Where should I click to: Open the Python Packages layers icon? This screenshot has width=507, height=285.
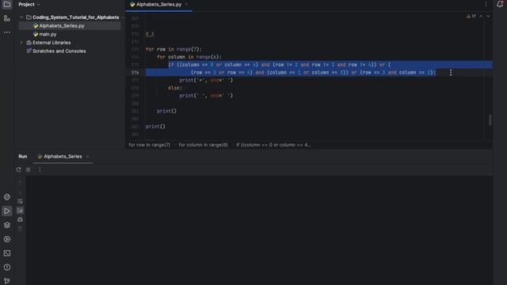[7, 225]
